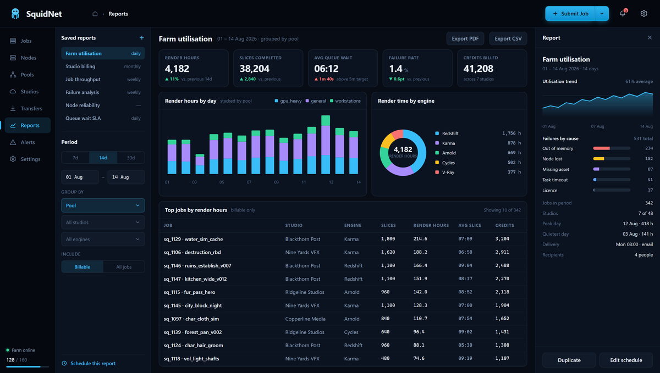The image size is (660, 373).
Task: Sort table by Credits column header
Action: tap(504, 225)
